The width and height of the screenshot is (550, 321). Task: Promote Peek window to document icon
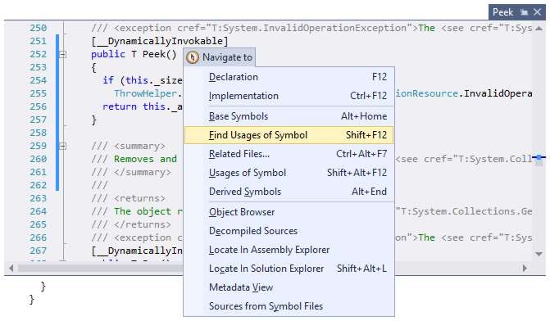[524, 12]
